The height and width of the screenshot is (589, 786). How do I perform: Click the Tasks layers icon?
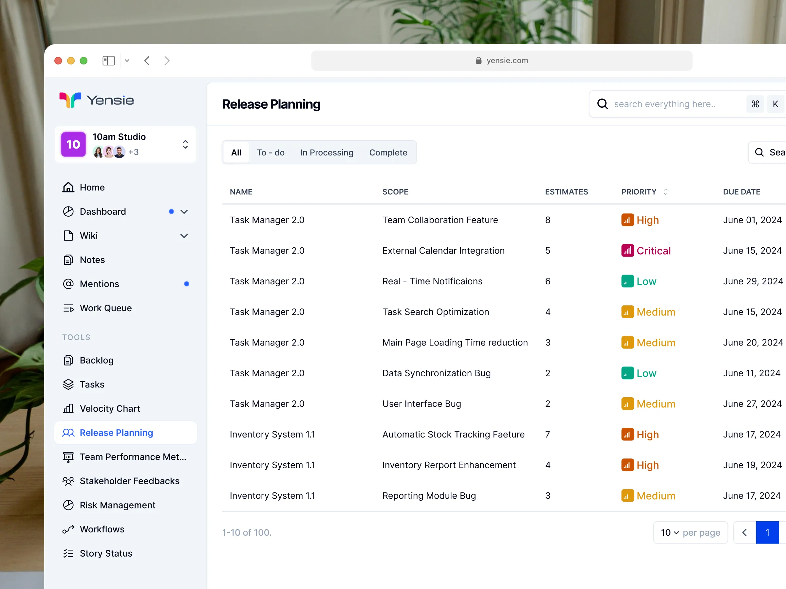pos(68,384)
